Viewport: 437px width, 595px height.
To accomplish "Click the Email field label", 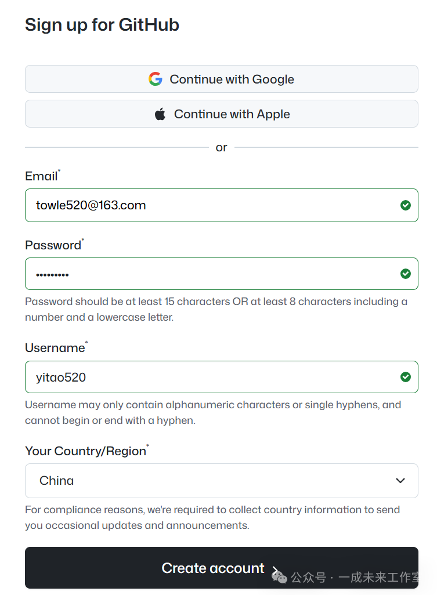I will pyautogui.click(x=41, y=176).
